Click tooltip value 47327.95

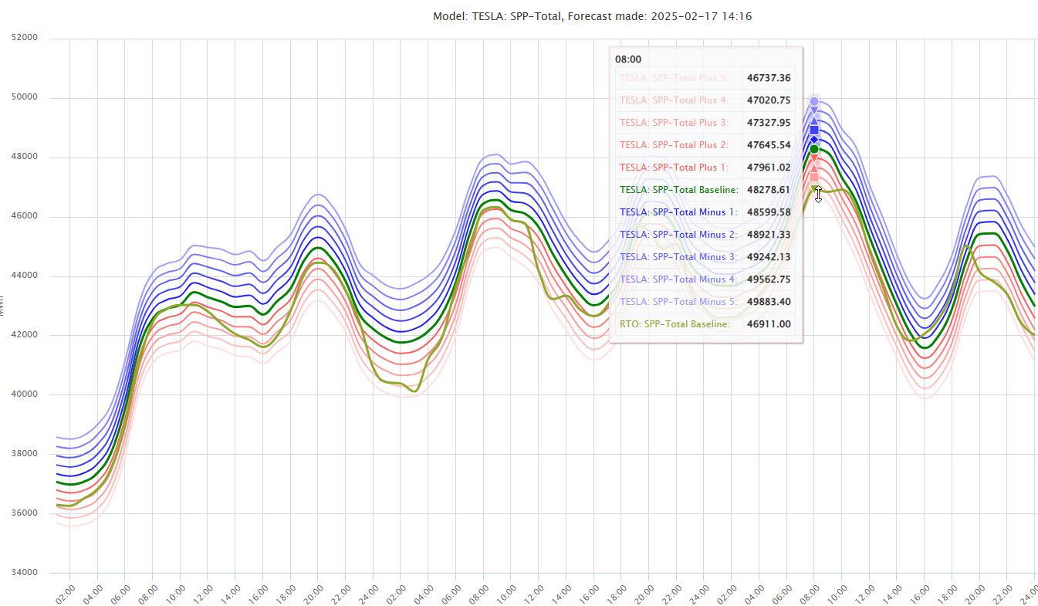(x=769, y=123)
